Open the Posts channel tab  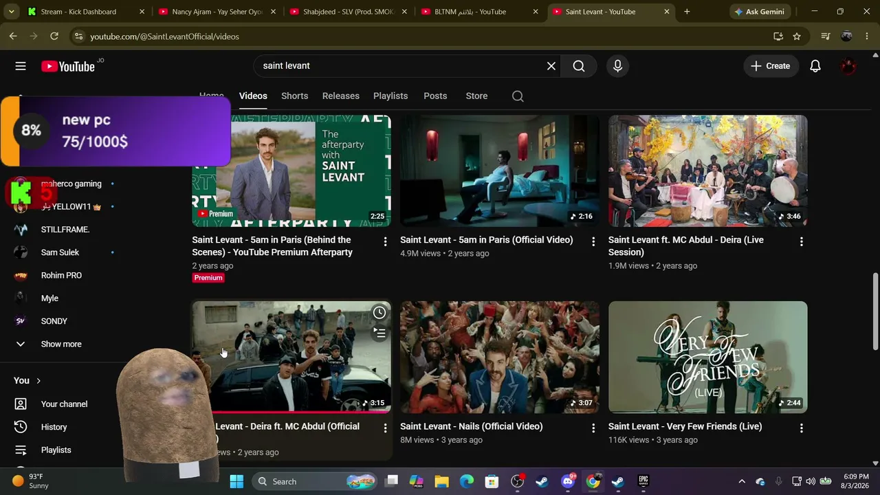pos(435,96)
